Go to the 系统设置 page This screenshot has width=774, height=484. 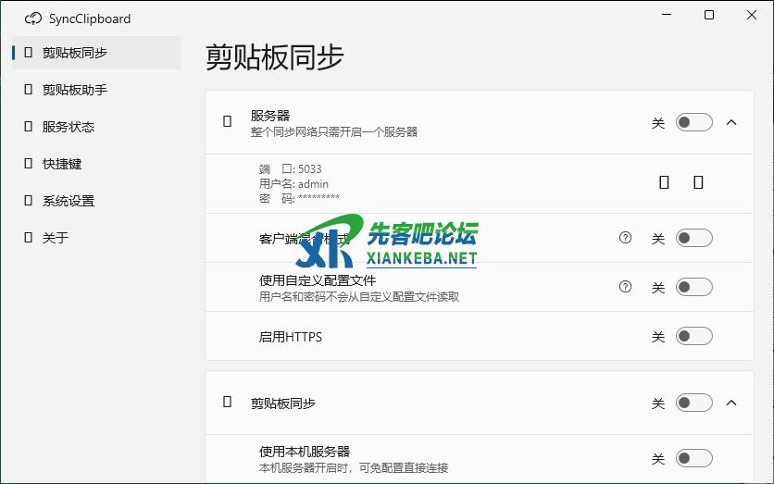(69, 201)
